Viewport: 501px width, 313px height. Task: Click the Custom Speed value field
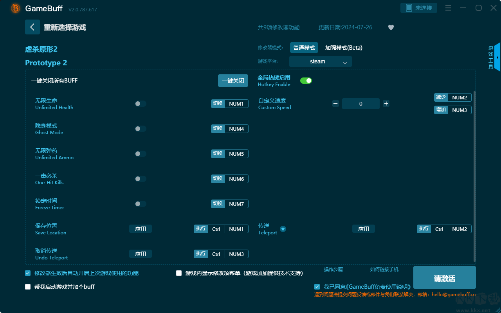(360, 104)
